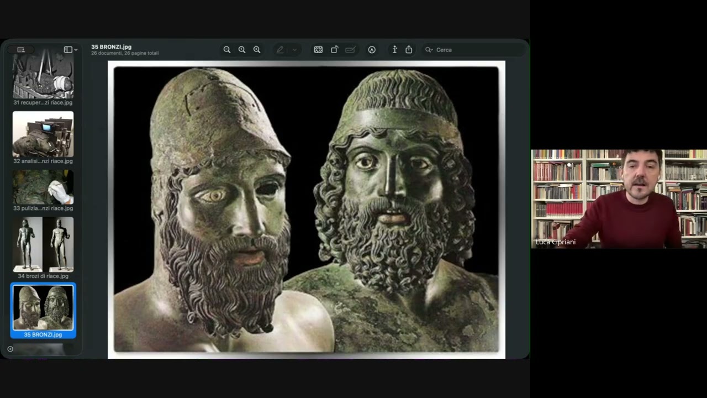Click the form filling toolbar icon

click(x=350, y=50)
